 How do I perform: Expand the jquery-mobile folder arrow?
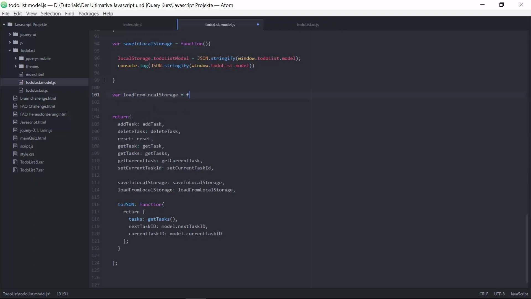[15, 58]
